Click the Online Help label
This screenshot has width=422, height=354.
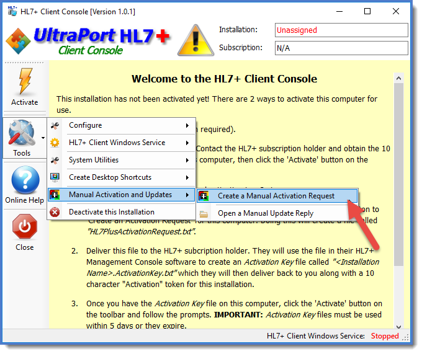24,200
